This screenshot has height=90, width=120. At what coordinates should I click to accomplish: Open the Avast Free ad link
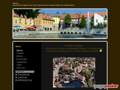pyautogui.click(x=22, y=77)
